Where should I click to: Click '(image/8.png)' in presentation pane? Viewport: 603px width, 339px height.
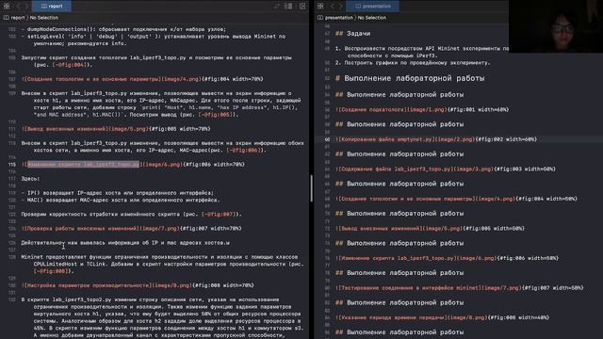pos(467,317)
